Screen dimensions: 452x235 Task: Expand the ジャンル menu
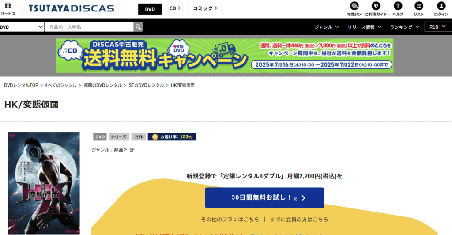pyautogui.click(x=327, y=27)
